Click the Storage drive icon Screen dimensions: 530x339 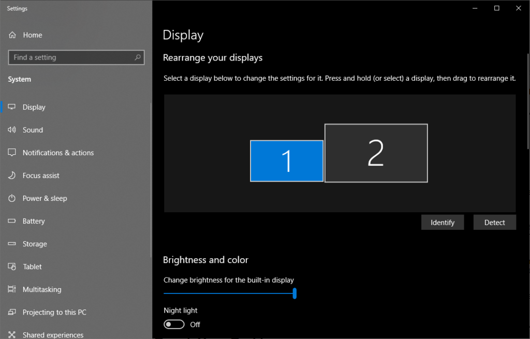pos(12,244)
